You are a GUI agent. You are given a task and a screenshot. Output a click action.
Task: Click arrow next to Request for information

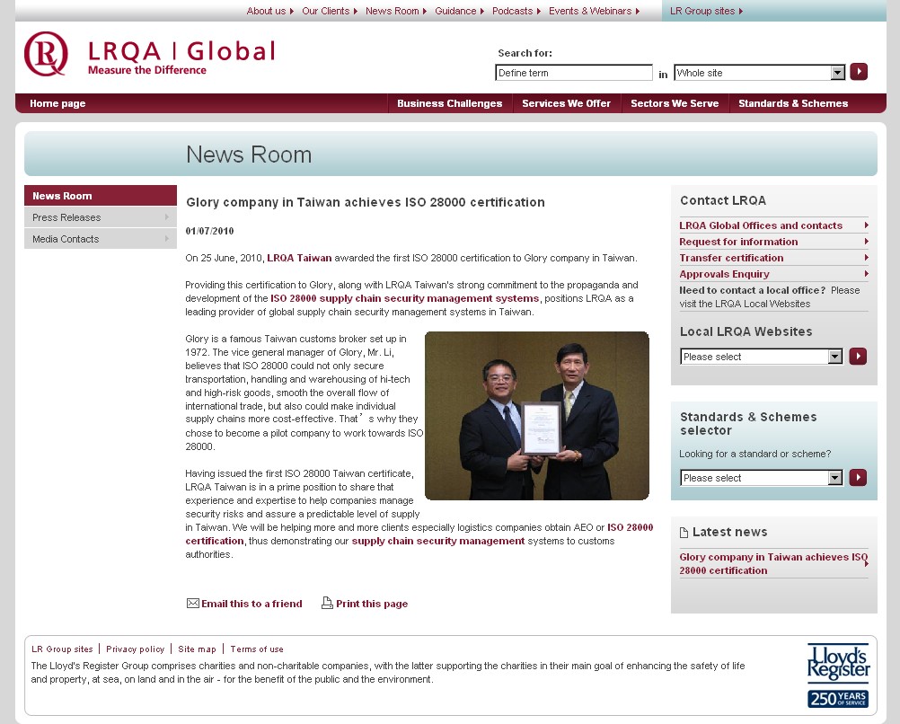coord(866,241)
